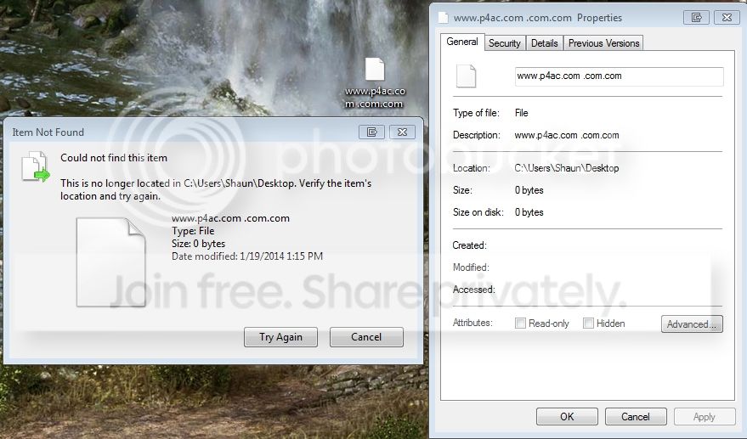Click the file icon in Properties General tab

466,76
